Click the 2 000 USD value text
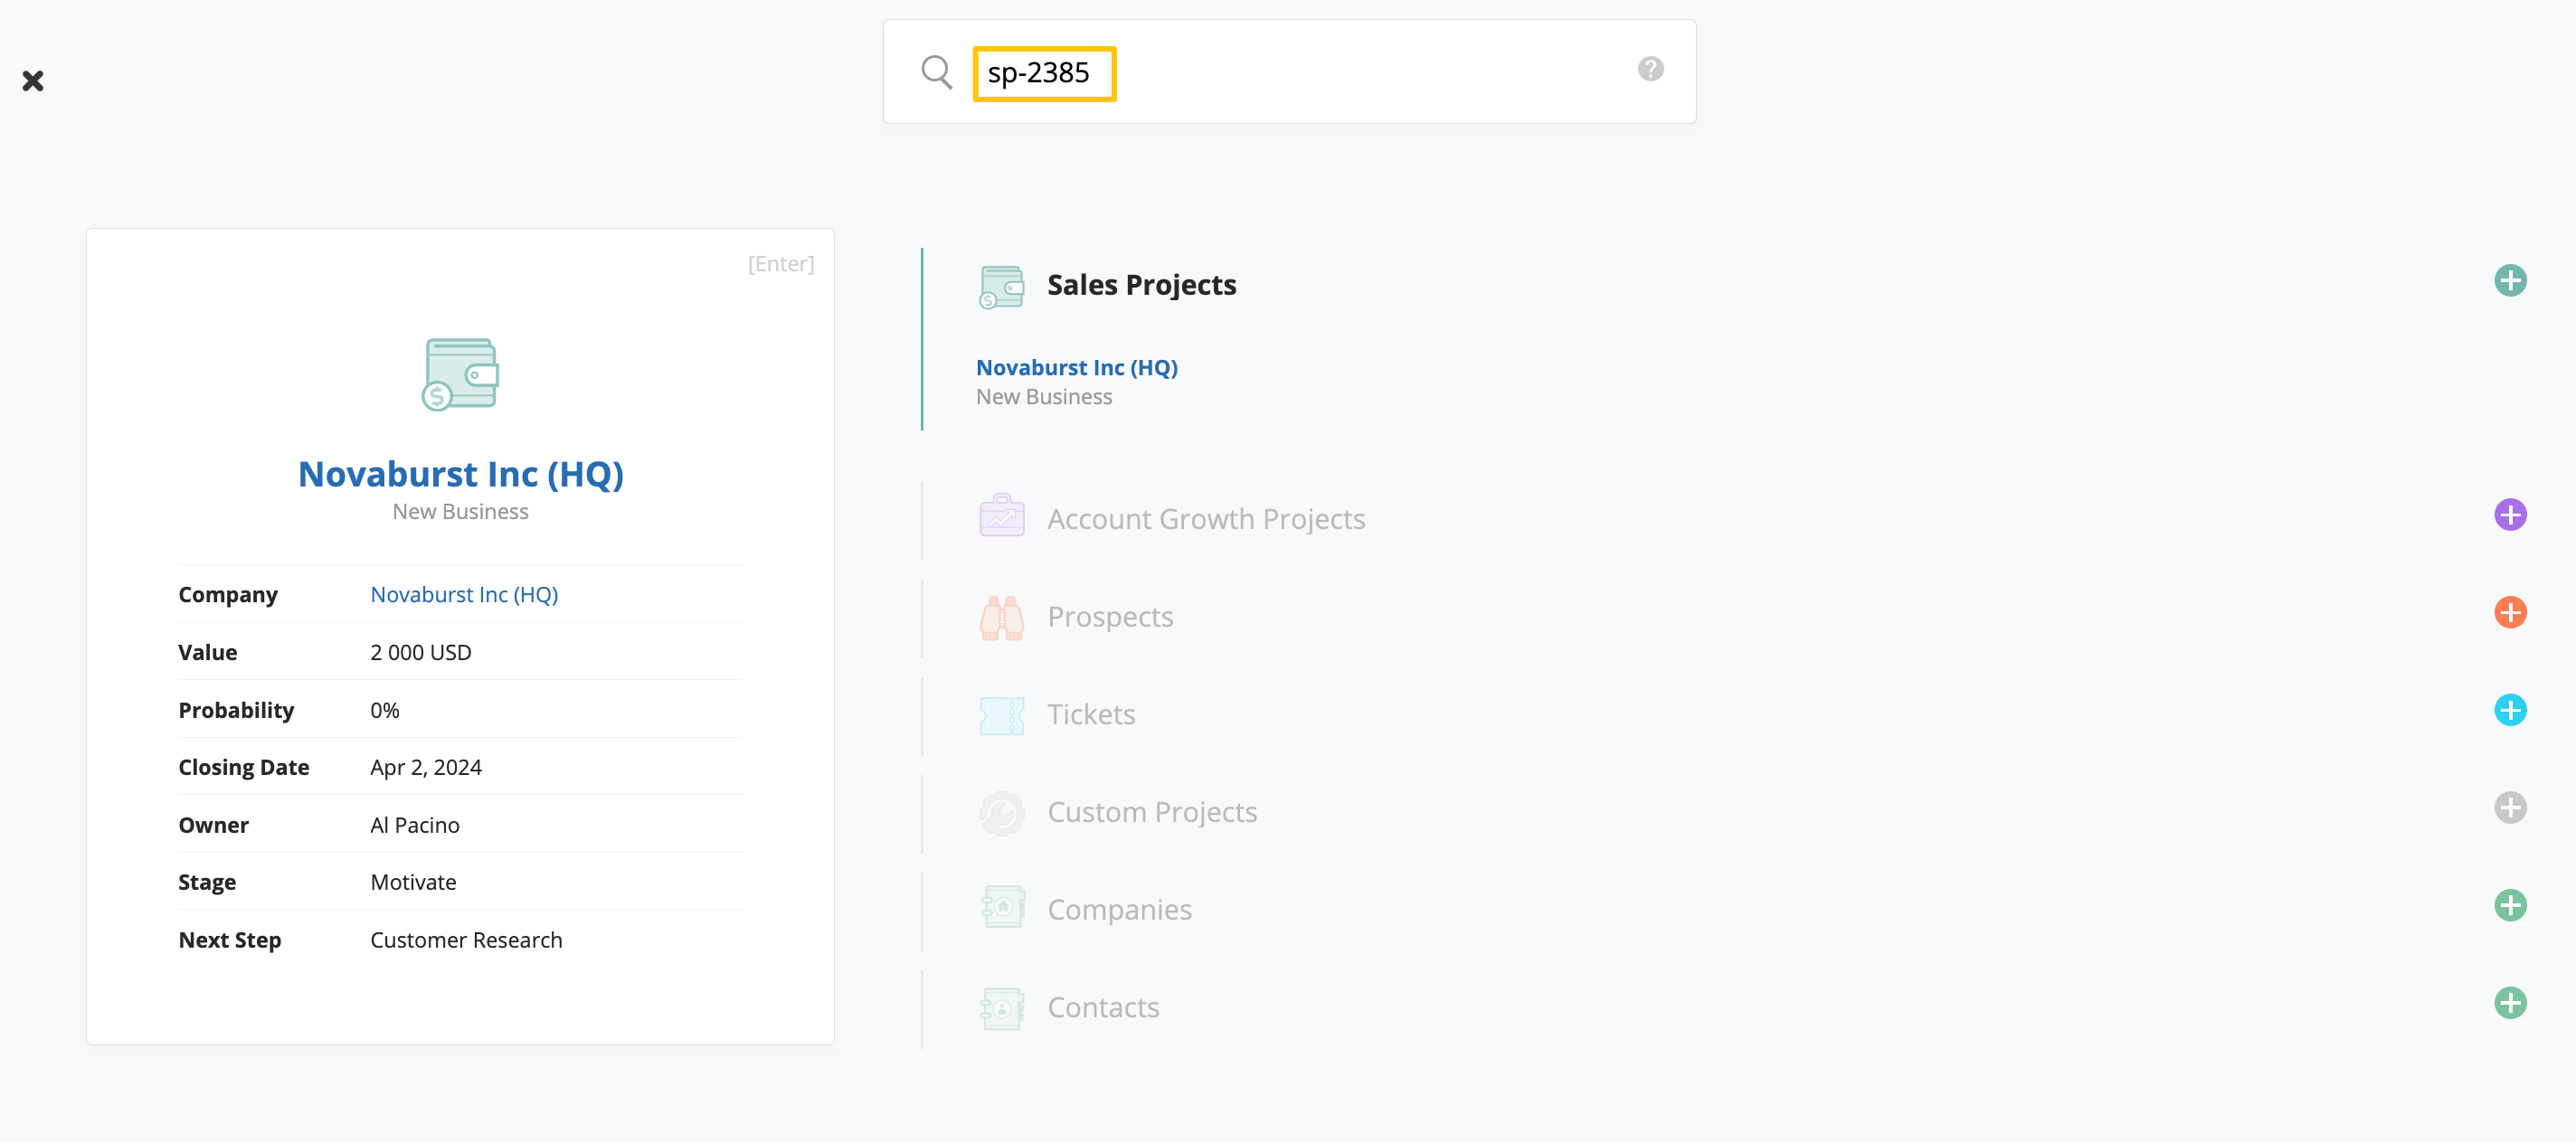This screenshot has width=2576, height=1143. [x=420, y=653]
